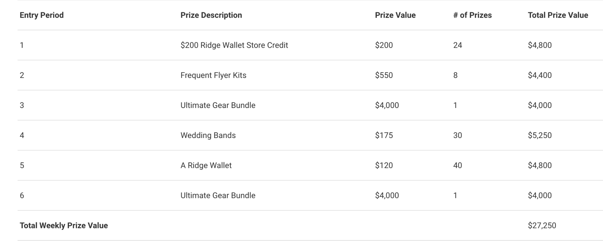Select the 24 prizes count cell
The height and width of the screenshot is (241, 603).
(x=458, y=45)
